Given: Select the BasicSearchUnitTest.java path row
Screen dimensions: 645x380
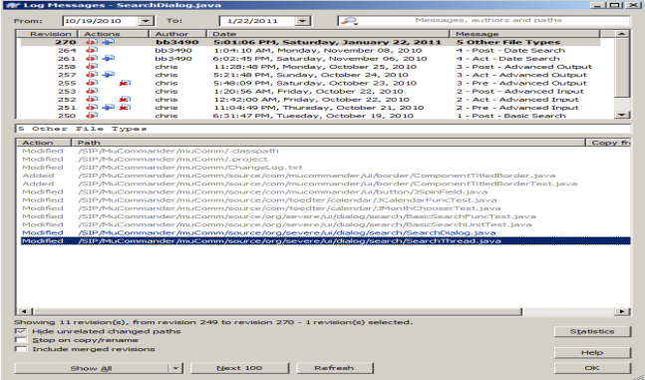Looking at the screenshot, I should (325, 224).
